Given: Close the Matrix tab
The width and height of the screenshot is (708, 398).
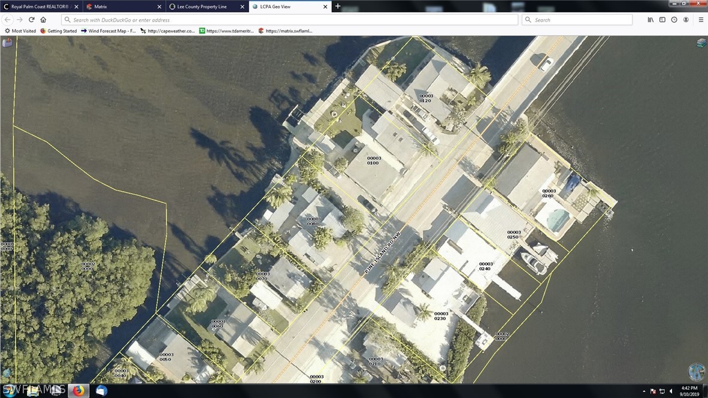Looking at the screenshot, I should (x=159, y=7).
